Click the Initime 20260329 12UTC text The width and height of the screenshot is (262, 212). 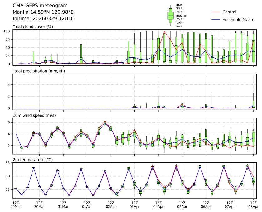click(x=43, y=19)
